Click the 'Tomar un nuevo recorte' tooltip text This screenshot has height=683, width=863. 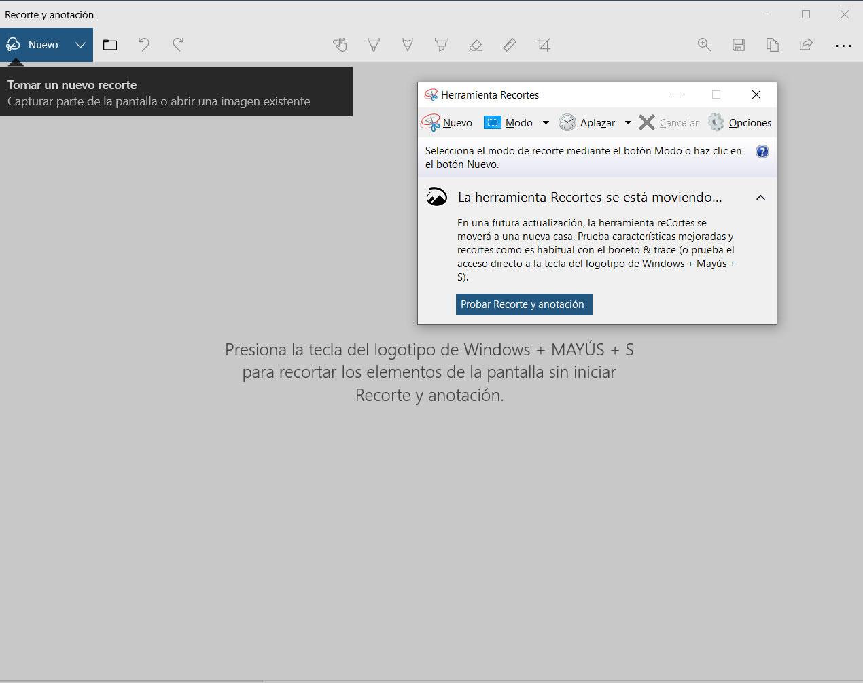pyautogui.click(x=72, y=85)
